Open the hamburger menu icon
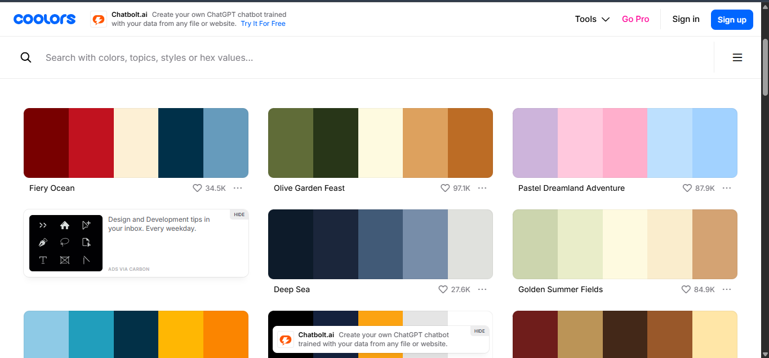 [x=737, y=57]
